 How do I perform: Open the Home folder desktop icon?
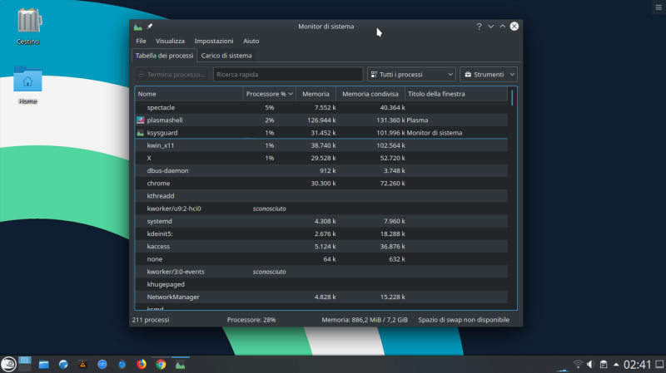coord(27,85)
